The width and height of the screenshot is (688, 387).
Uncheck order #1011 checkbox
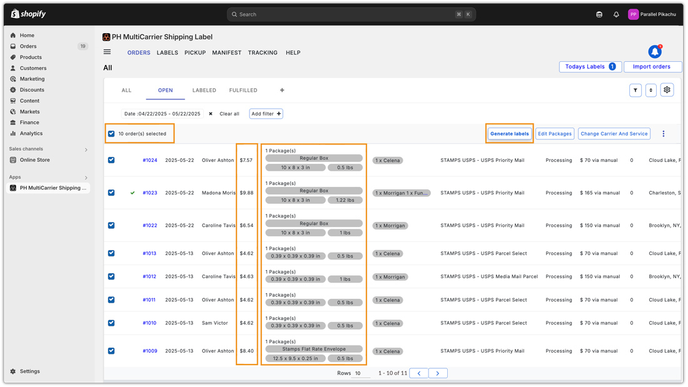tap(111, 299)
